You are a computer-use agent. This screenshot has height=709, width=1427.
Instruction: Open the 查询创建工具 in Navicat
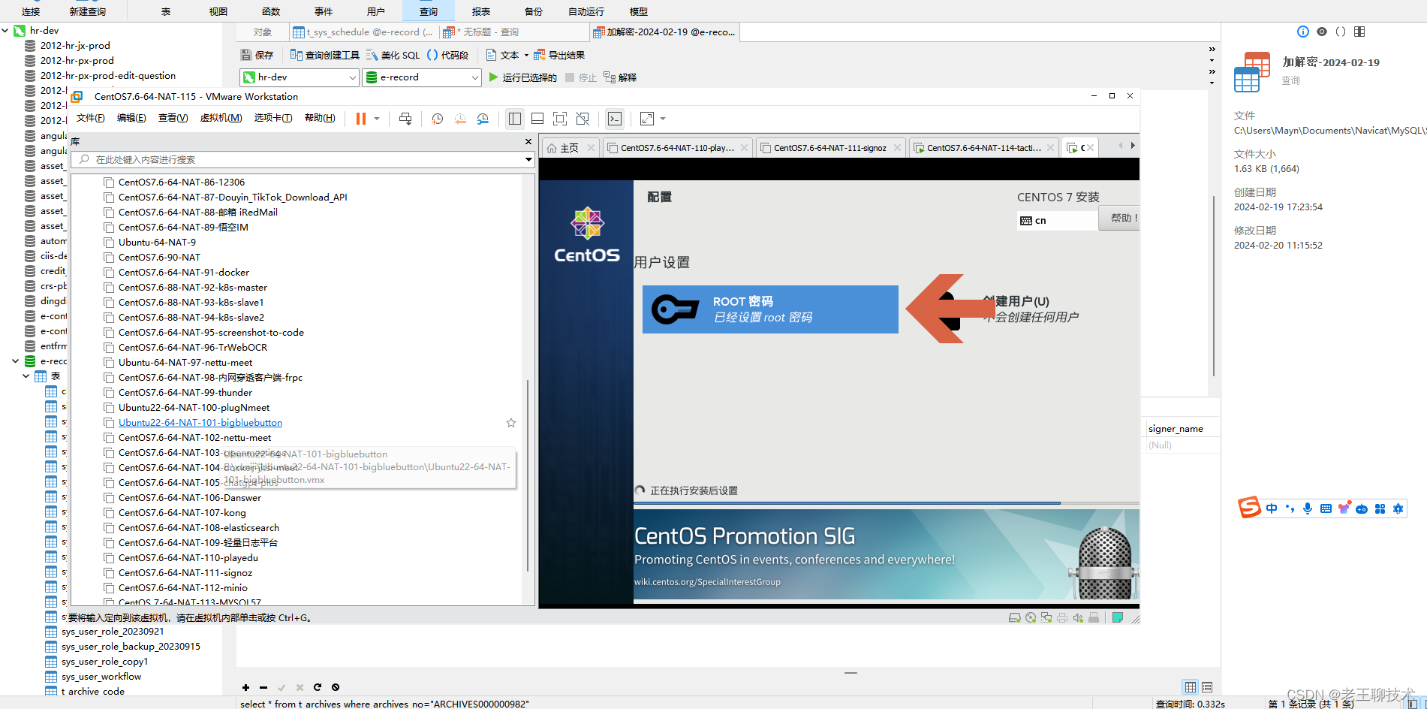coord(325,55)
